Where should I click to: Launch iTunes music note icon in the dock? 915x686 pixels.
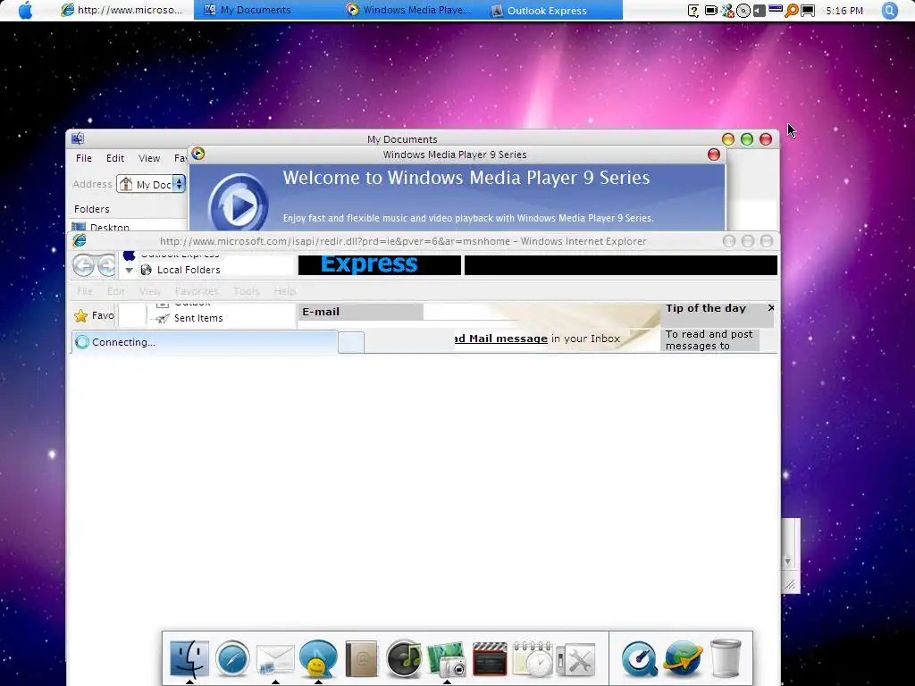[x=404, y=658]
